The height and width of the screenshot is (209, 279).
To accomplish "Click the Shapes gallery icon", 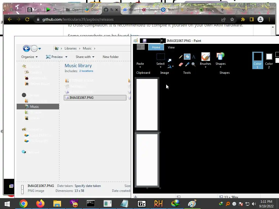I will pos(220,57).
